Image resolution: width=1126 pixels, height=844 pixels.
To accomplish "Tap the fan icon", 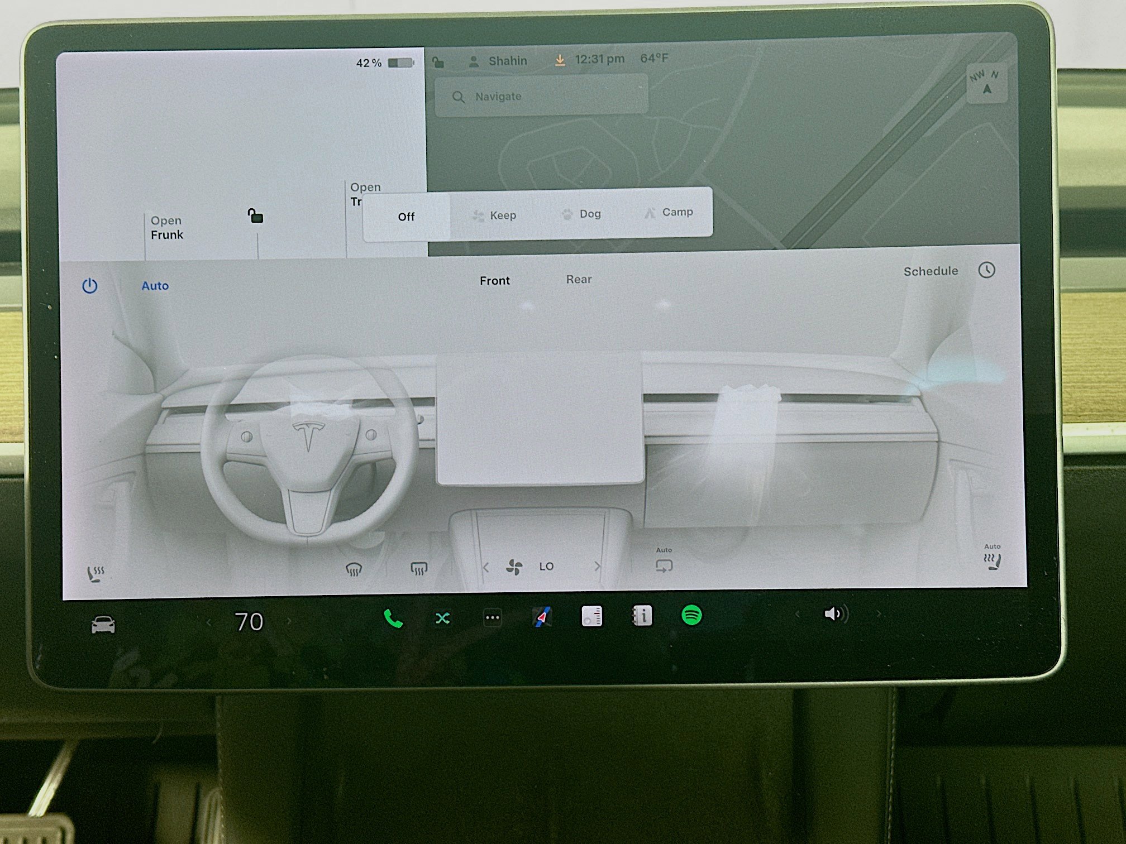I will 514,567.
